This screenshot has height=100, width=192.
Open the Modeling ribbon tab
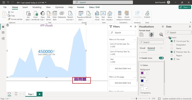(37, 7)
